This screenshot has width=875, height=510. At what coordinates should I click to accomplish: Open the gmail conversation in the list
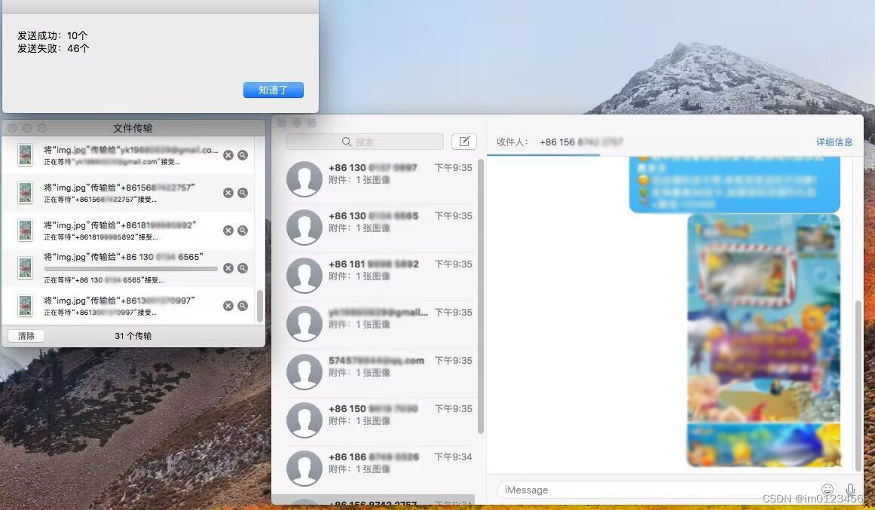coord(379,324)
